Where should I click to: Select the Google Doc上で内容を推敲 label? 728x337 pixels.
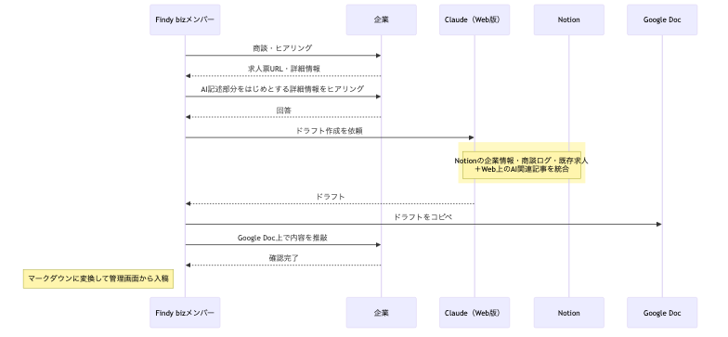click(282, 238)
